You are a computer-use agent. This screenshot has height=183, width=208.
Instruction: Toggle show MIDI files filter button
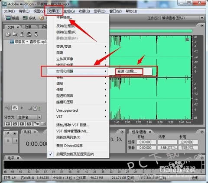pyautogui.click(x=22, y=123)
